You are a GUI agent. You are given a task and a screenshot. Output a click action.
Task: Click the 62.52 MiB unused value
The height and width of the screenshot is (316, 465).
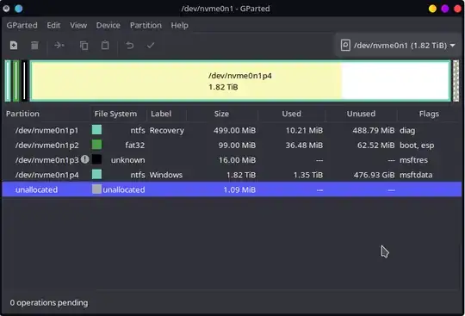pyautogui.click(x=376, y=146)
